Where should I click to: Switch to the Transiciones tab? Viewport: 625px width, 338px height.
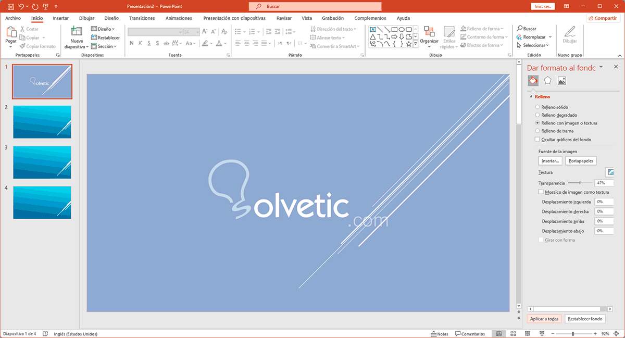pos(142,18)
